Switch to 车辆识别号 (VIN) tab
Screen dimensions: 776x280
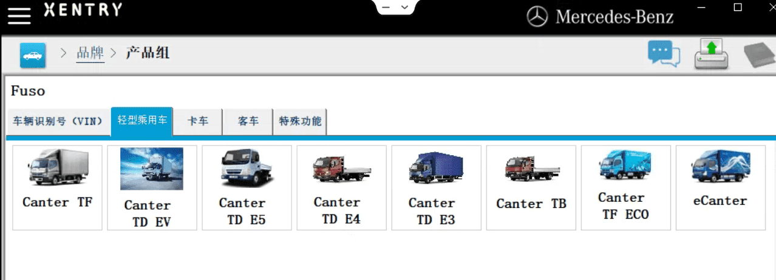coord(58,121)
